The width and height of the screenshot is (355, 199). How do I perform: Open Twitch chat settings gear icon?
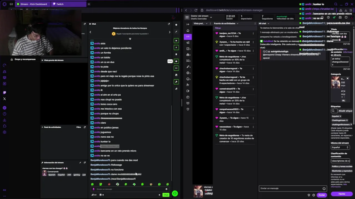(314, 195)
